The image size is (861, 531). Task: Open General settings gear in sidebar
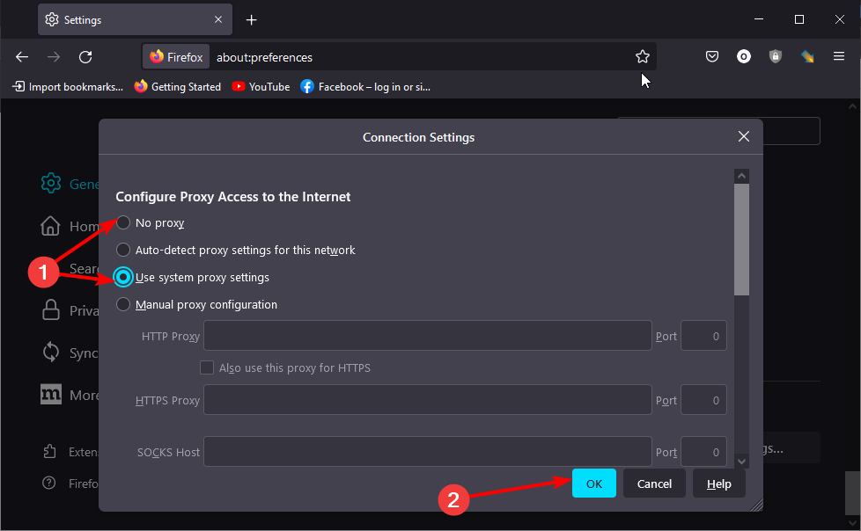pos(51,183)
